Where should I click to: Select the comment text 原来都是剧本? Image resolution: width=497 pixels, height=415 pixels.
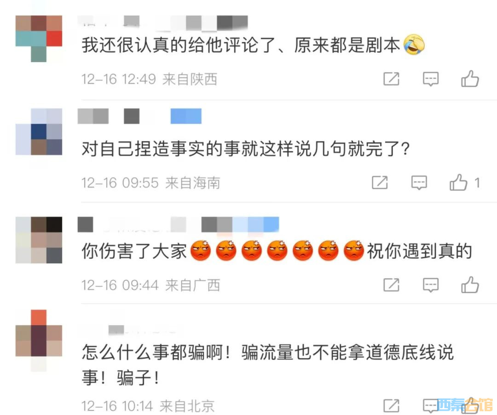pyautogui.click(x=347, y=45)
